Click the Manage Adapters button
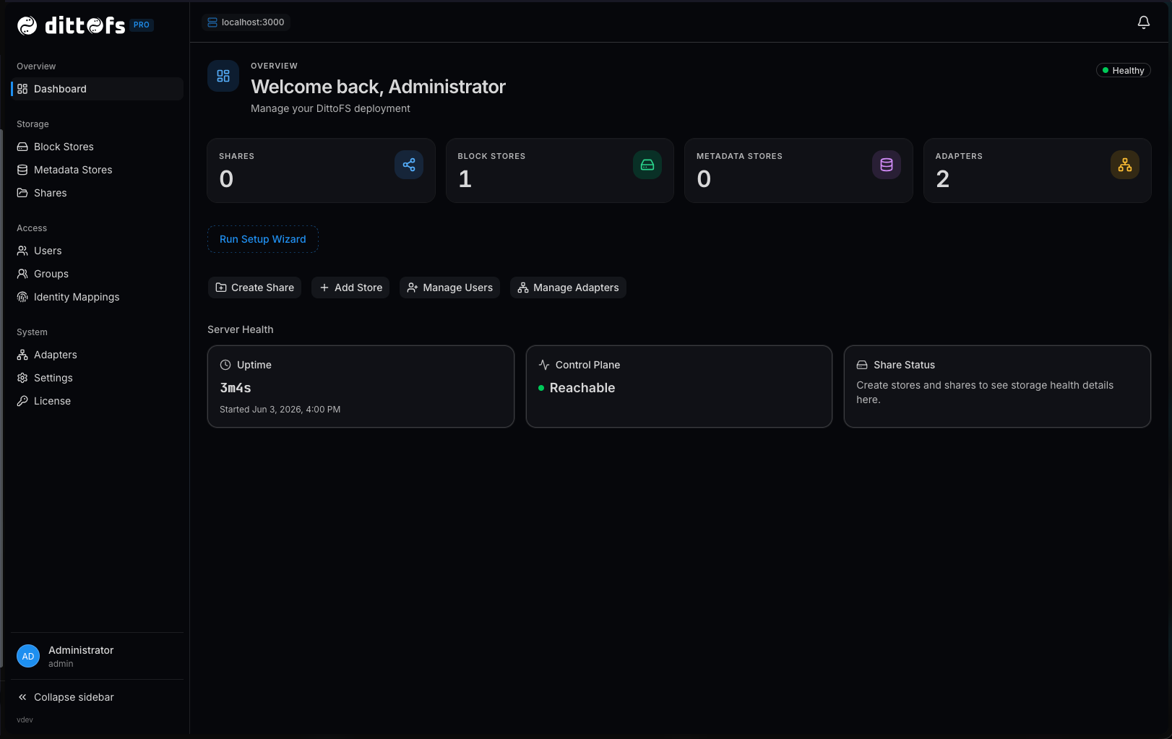 568,288
